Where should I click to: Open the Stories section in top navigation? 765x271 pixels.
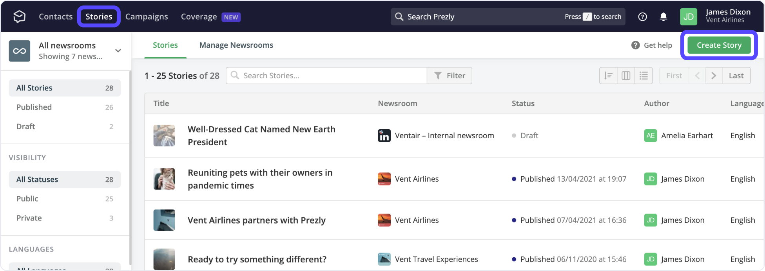(99, 16)
